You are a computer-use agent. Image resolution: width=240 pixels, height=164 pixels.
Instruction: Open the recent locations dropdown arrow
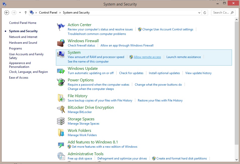point(20,13)
